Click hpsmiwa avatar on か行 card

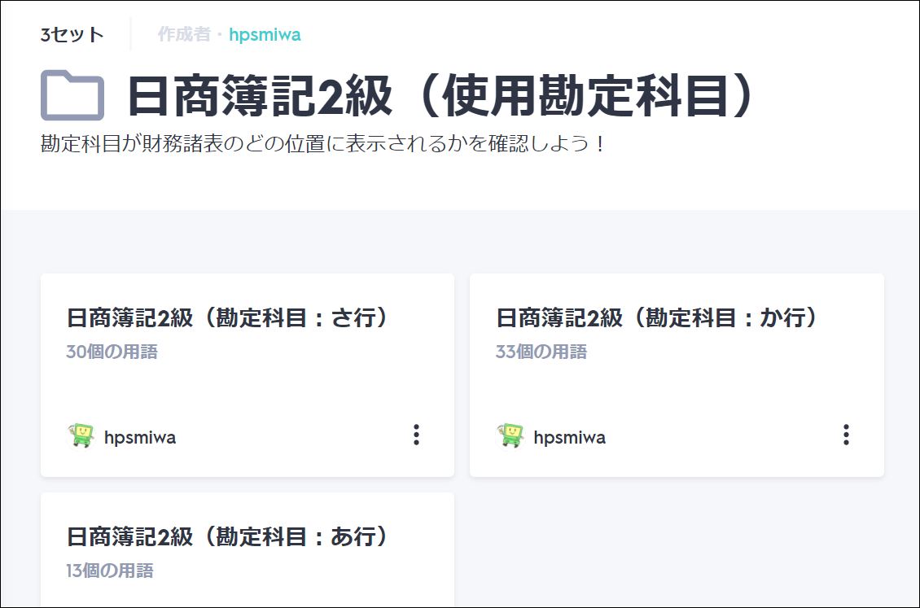(x=510, y=435)
